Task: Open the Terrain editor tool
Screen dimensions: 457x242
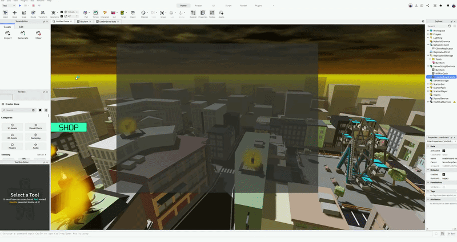Action: [x=95, y=14]
